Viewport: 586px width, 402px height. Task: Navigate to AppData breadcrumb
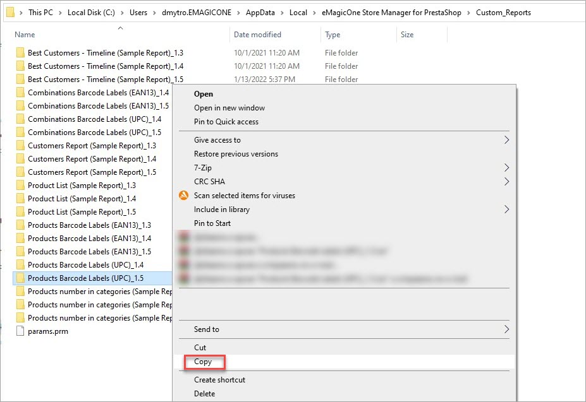coord(260,13)
